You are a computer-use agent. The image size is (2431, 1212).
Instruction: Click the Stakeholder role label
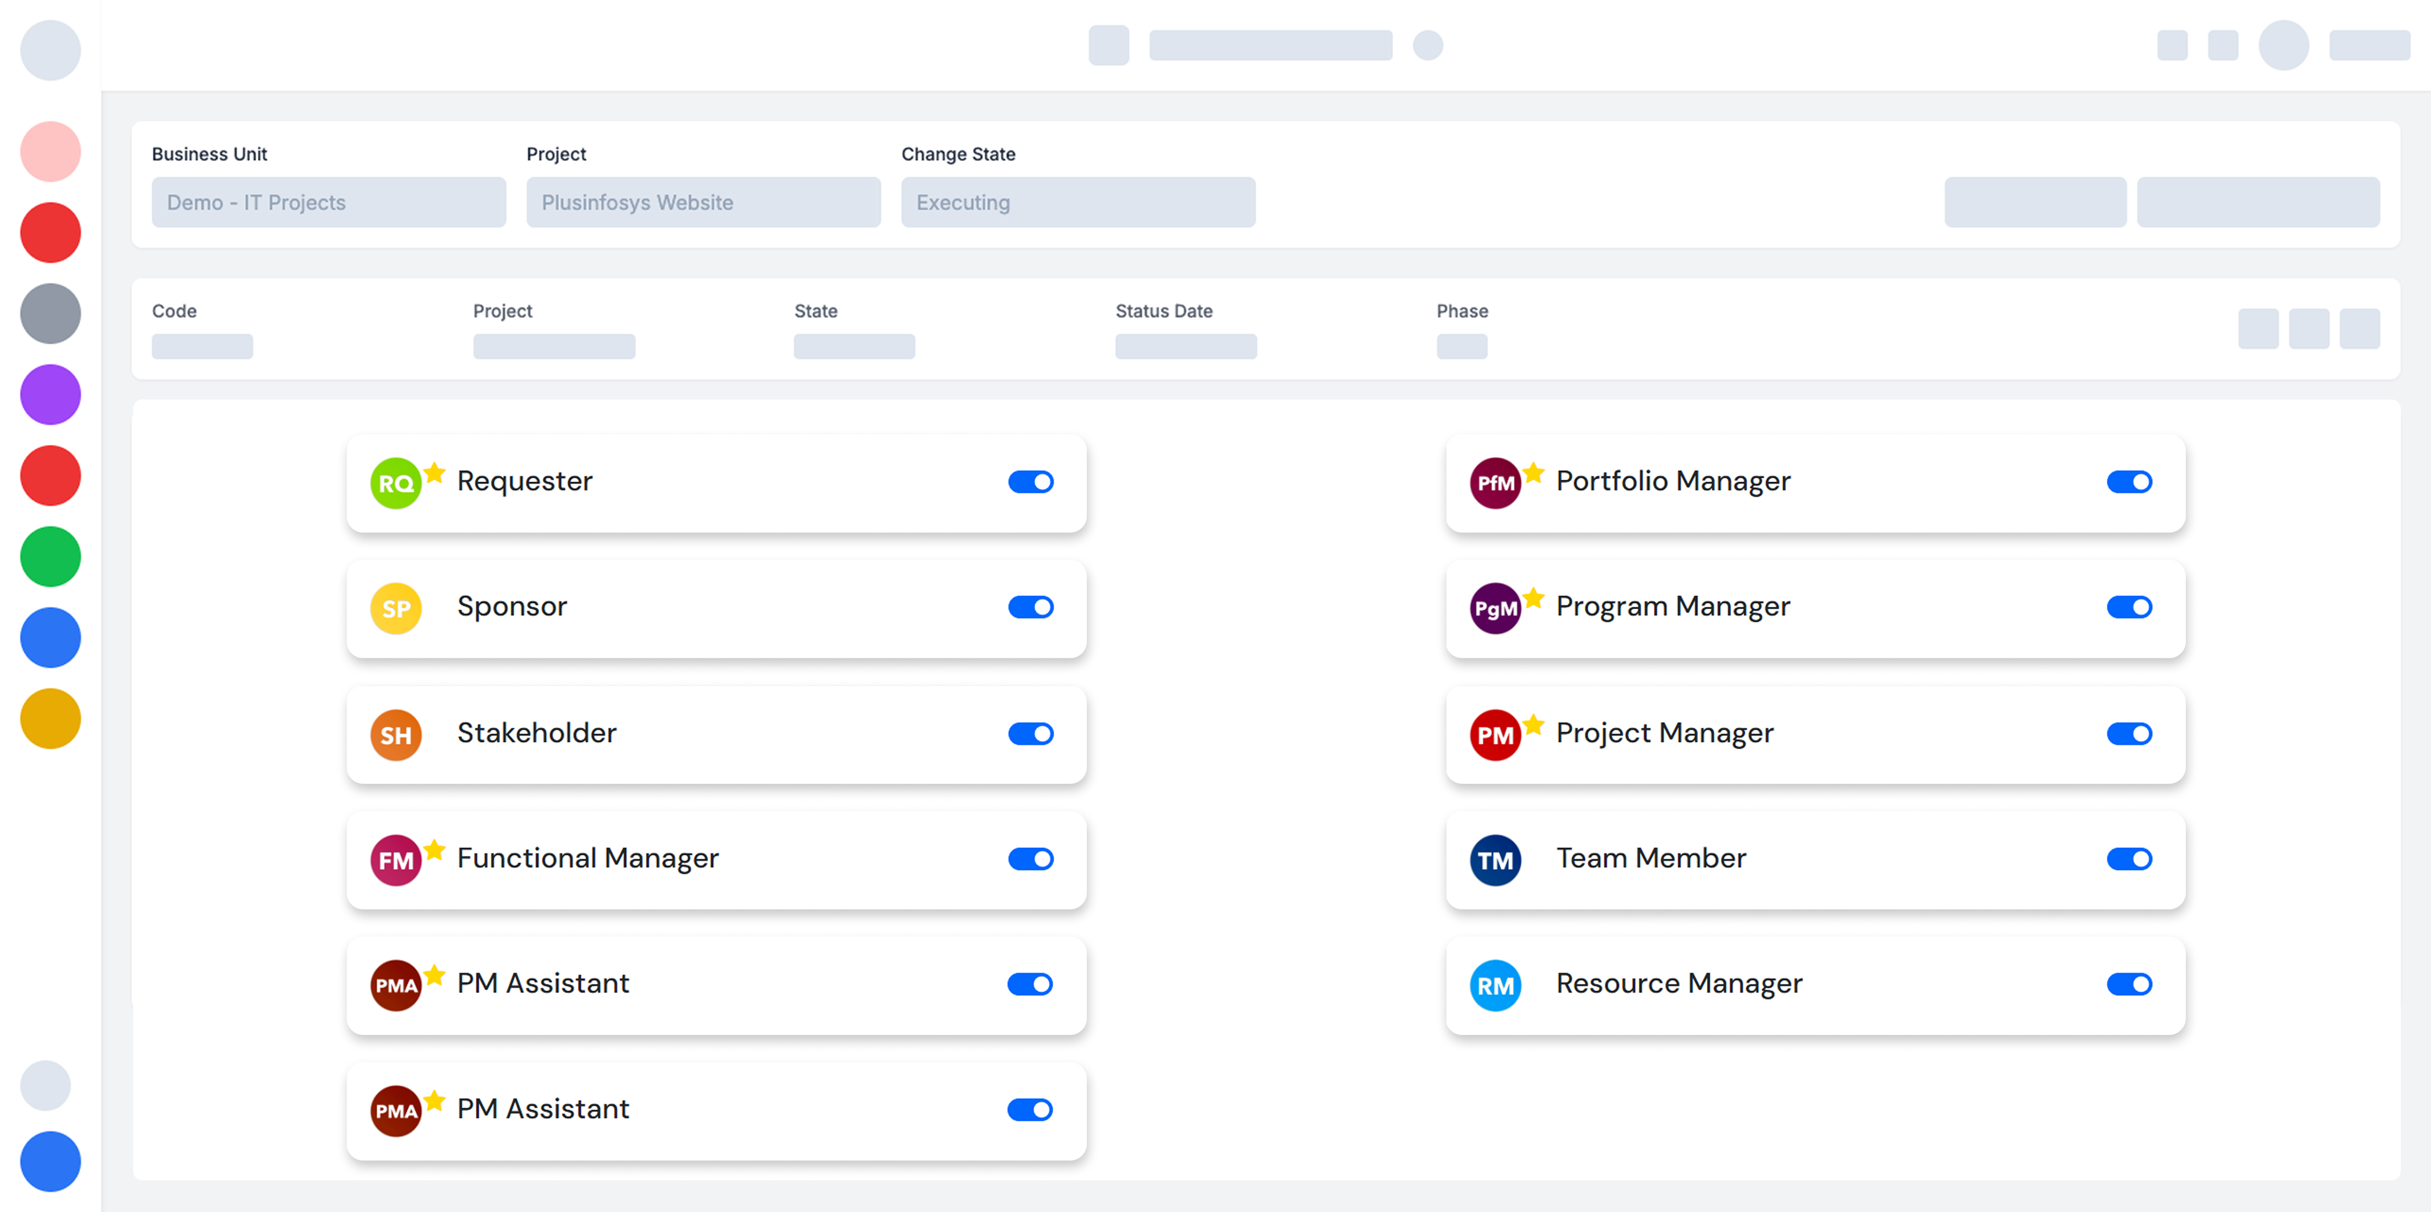536,733
